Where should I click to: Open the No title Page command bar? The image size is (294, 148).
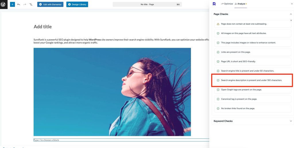(147, 5)
